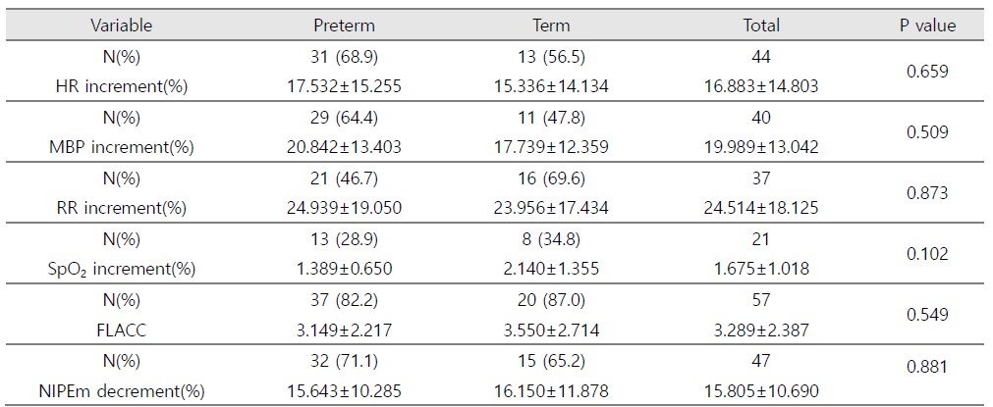This screenshot has width=993, height=407.
Task: Click the P value column header
Action: coord(927,25)
